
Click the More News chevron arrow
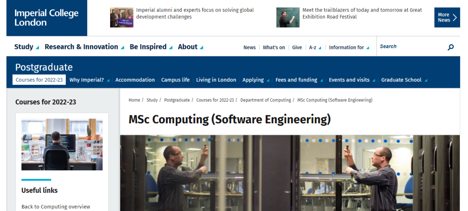click(455, 18)
